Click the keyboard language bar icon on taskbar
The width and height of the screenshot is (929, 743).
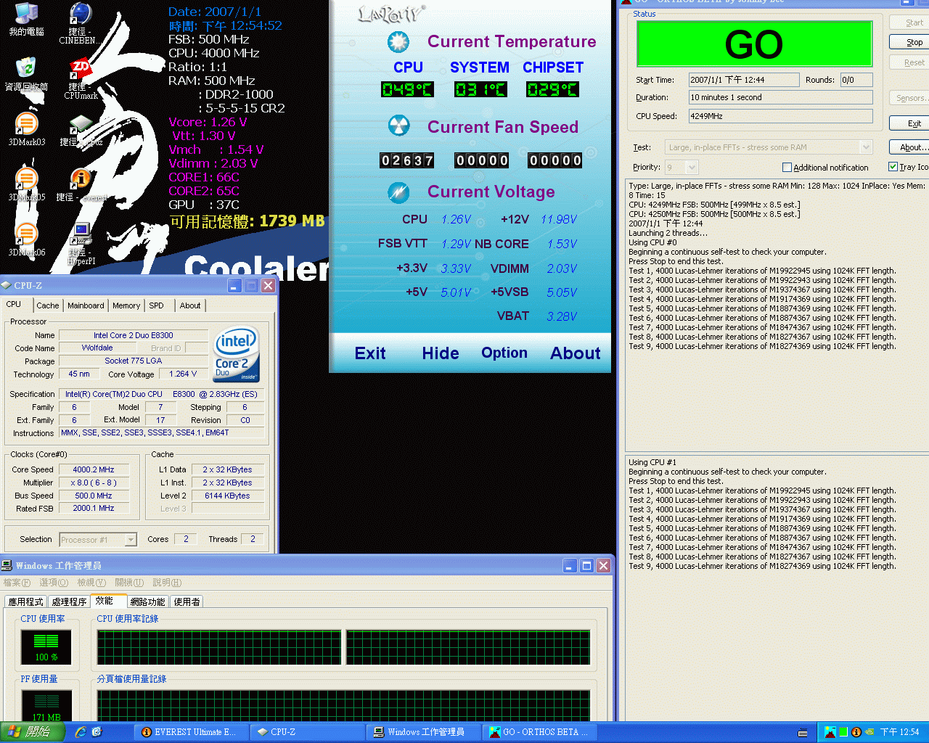point(803,733)
